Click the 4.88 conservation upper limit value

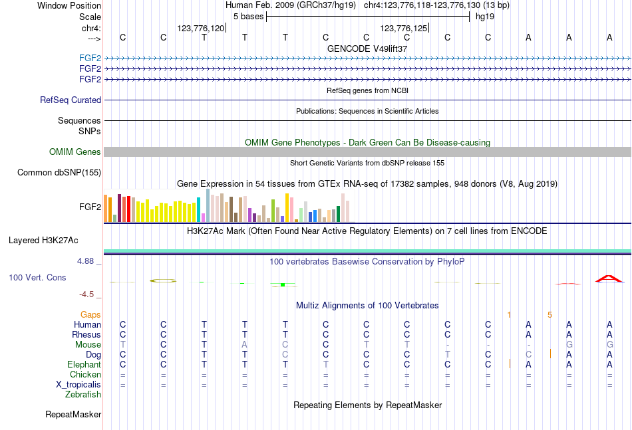85,261
